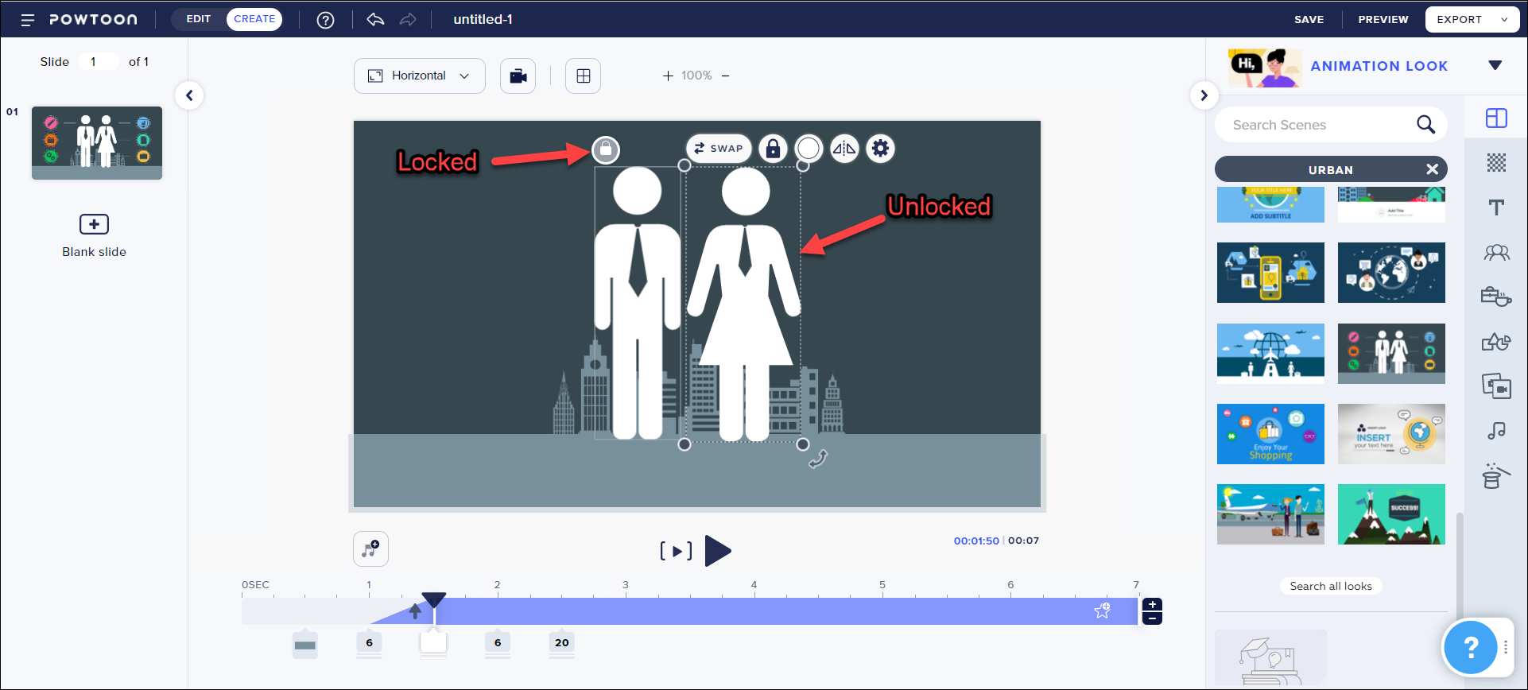Open the Sound music note panel
This screenshot has height=690, width=1528.
click(x=1496, y=431)
